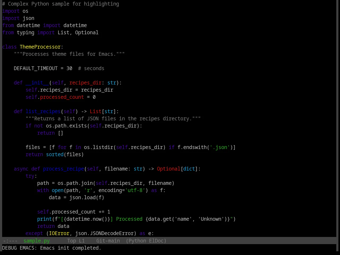The width and height of the screenshot is (340, 255).
Task: Click the 'os.path.join' call
Action: [75, 183]
